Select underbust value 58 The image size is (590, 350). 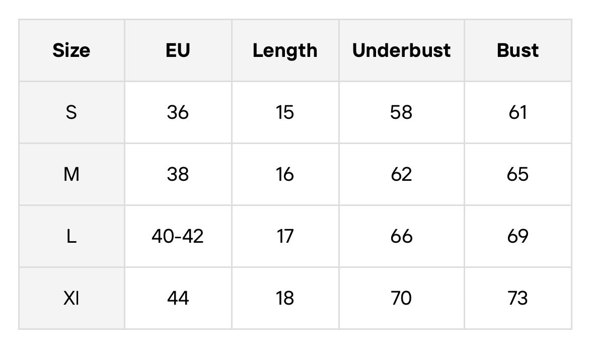point(402,112)
